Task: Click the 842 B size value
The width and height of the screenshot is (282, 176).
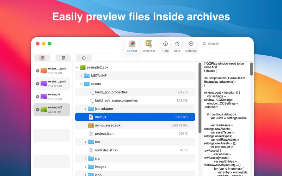Action: (183, 92)
